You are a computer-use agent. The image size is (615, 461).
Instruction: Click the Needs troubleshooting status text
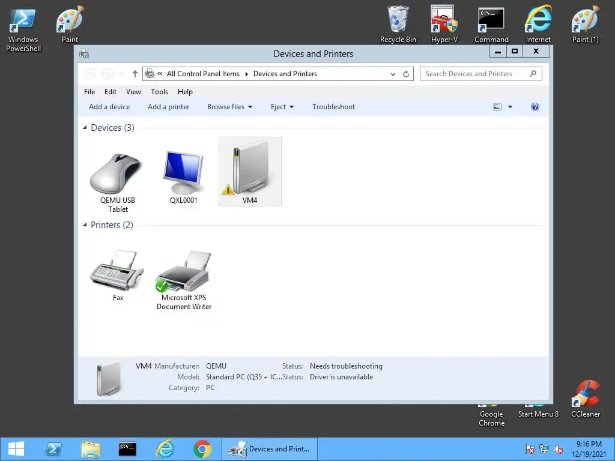coord(346,366)
